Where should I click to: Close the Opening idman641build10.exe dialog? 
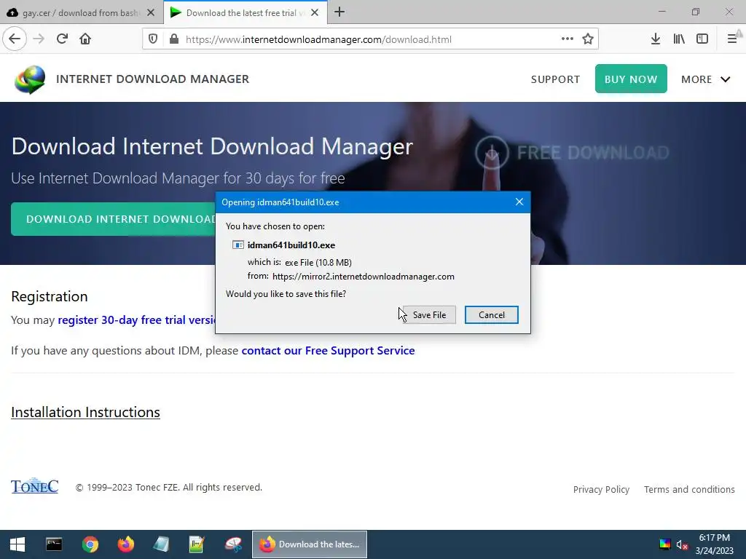click(519, 202)
